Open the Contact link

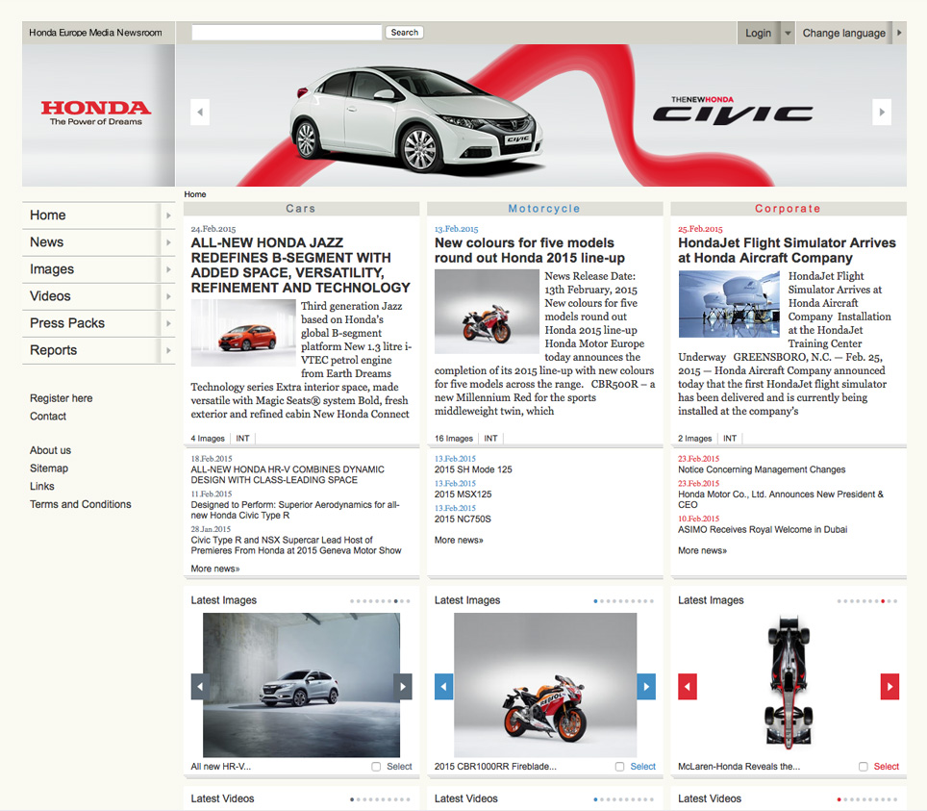pyautogui.click(x=48, y=417)
